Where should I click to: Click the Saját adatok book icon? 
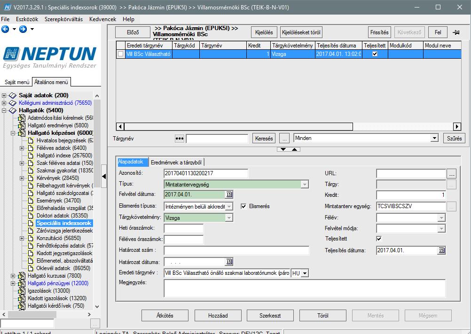[13, 95]
